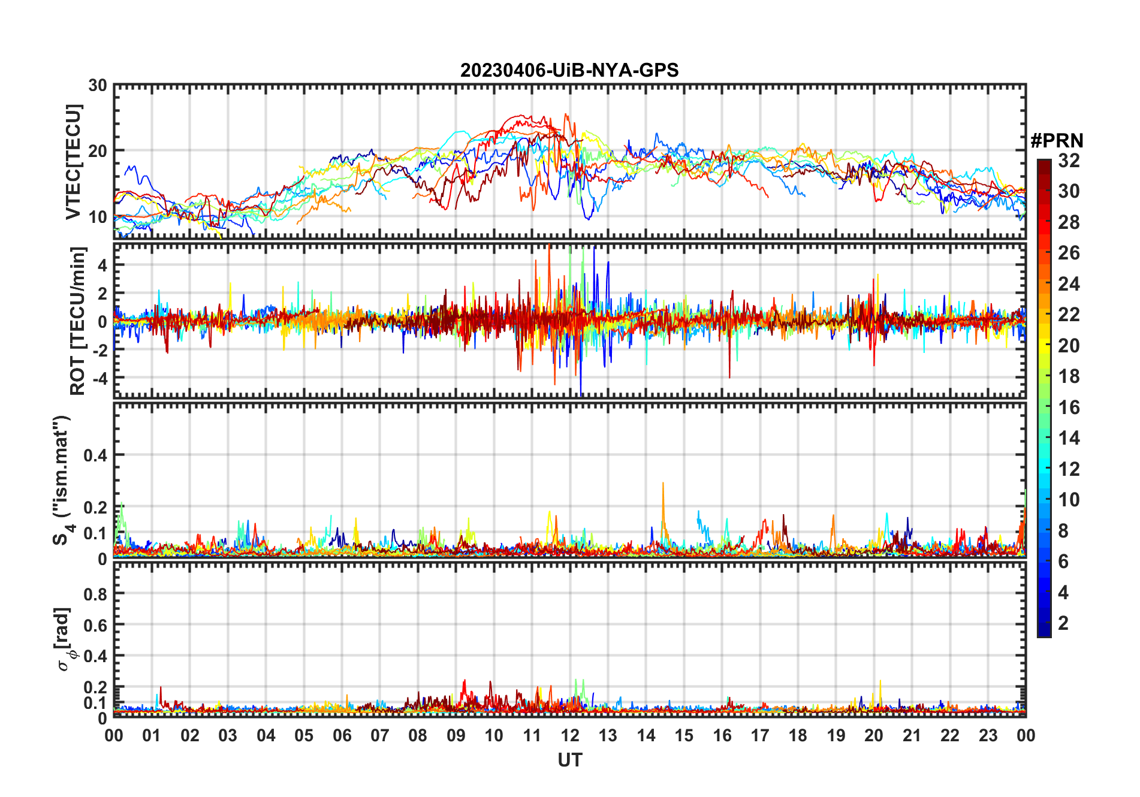The image size is (1140, 797).
Task: Click x-axis hour tick 21
Action: click(912, 735)
